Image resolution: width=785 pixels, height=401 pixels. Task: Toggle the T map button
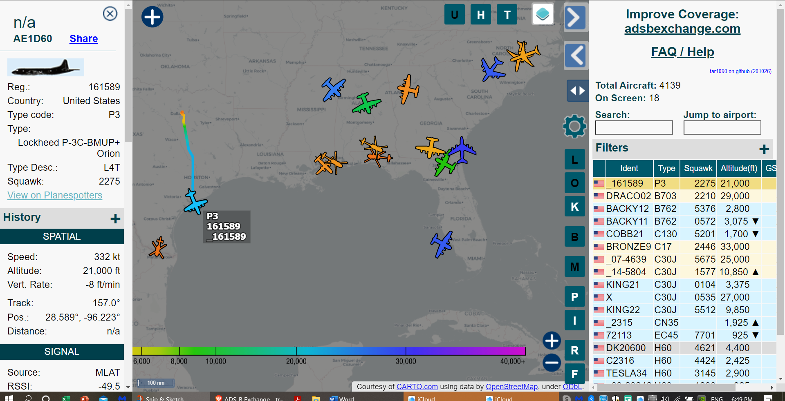[x=507, y=14]
